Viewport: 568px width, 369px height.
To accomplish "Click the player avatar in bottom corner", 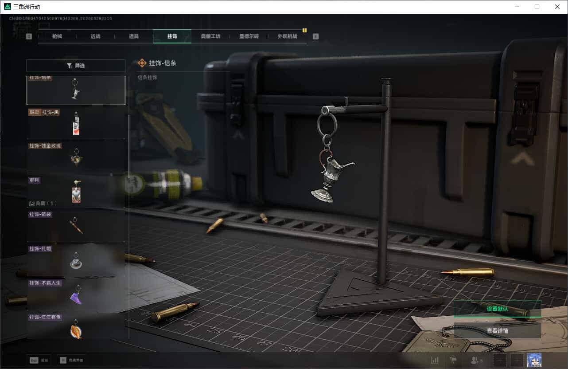I will point(534,361).
